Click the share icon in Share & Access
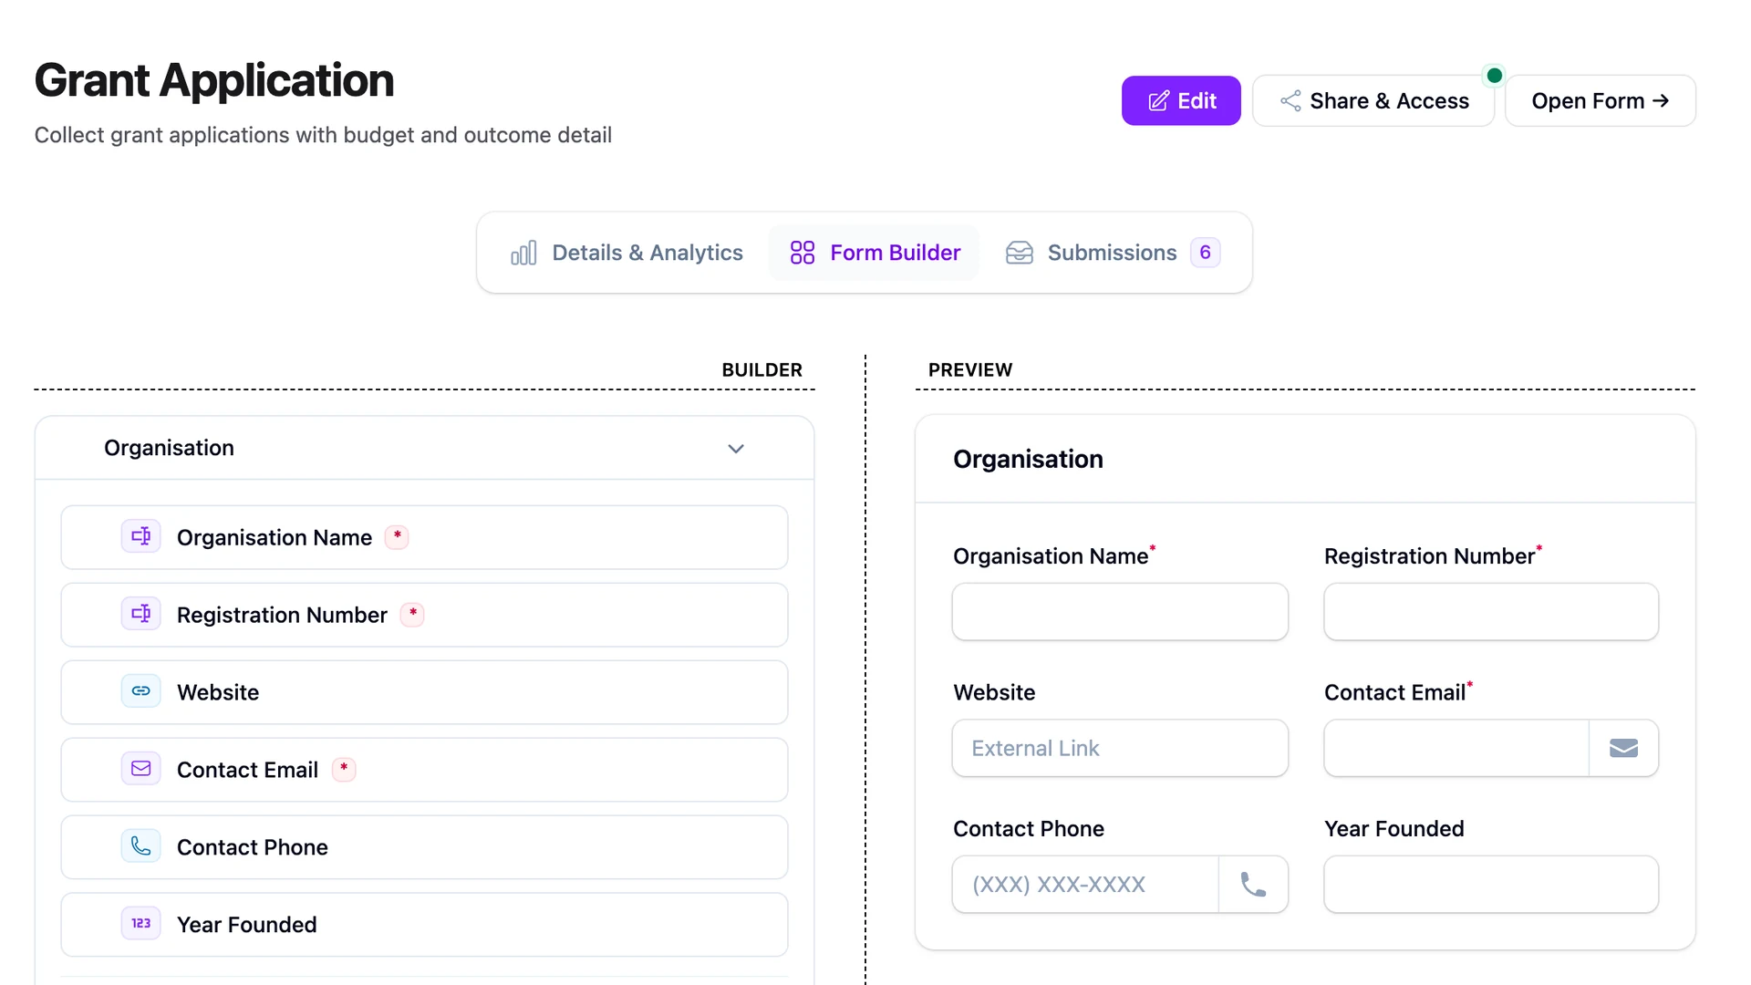Image resolution: width=1751 pixels, height=985 pixels. point(1290,101)
